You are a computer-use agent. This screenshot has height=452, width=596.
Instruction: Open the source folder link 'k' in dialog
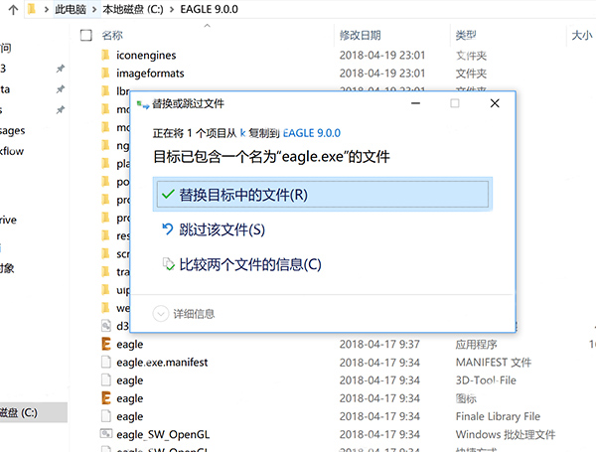[x=242, y=133]
